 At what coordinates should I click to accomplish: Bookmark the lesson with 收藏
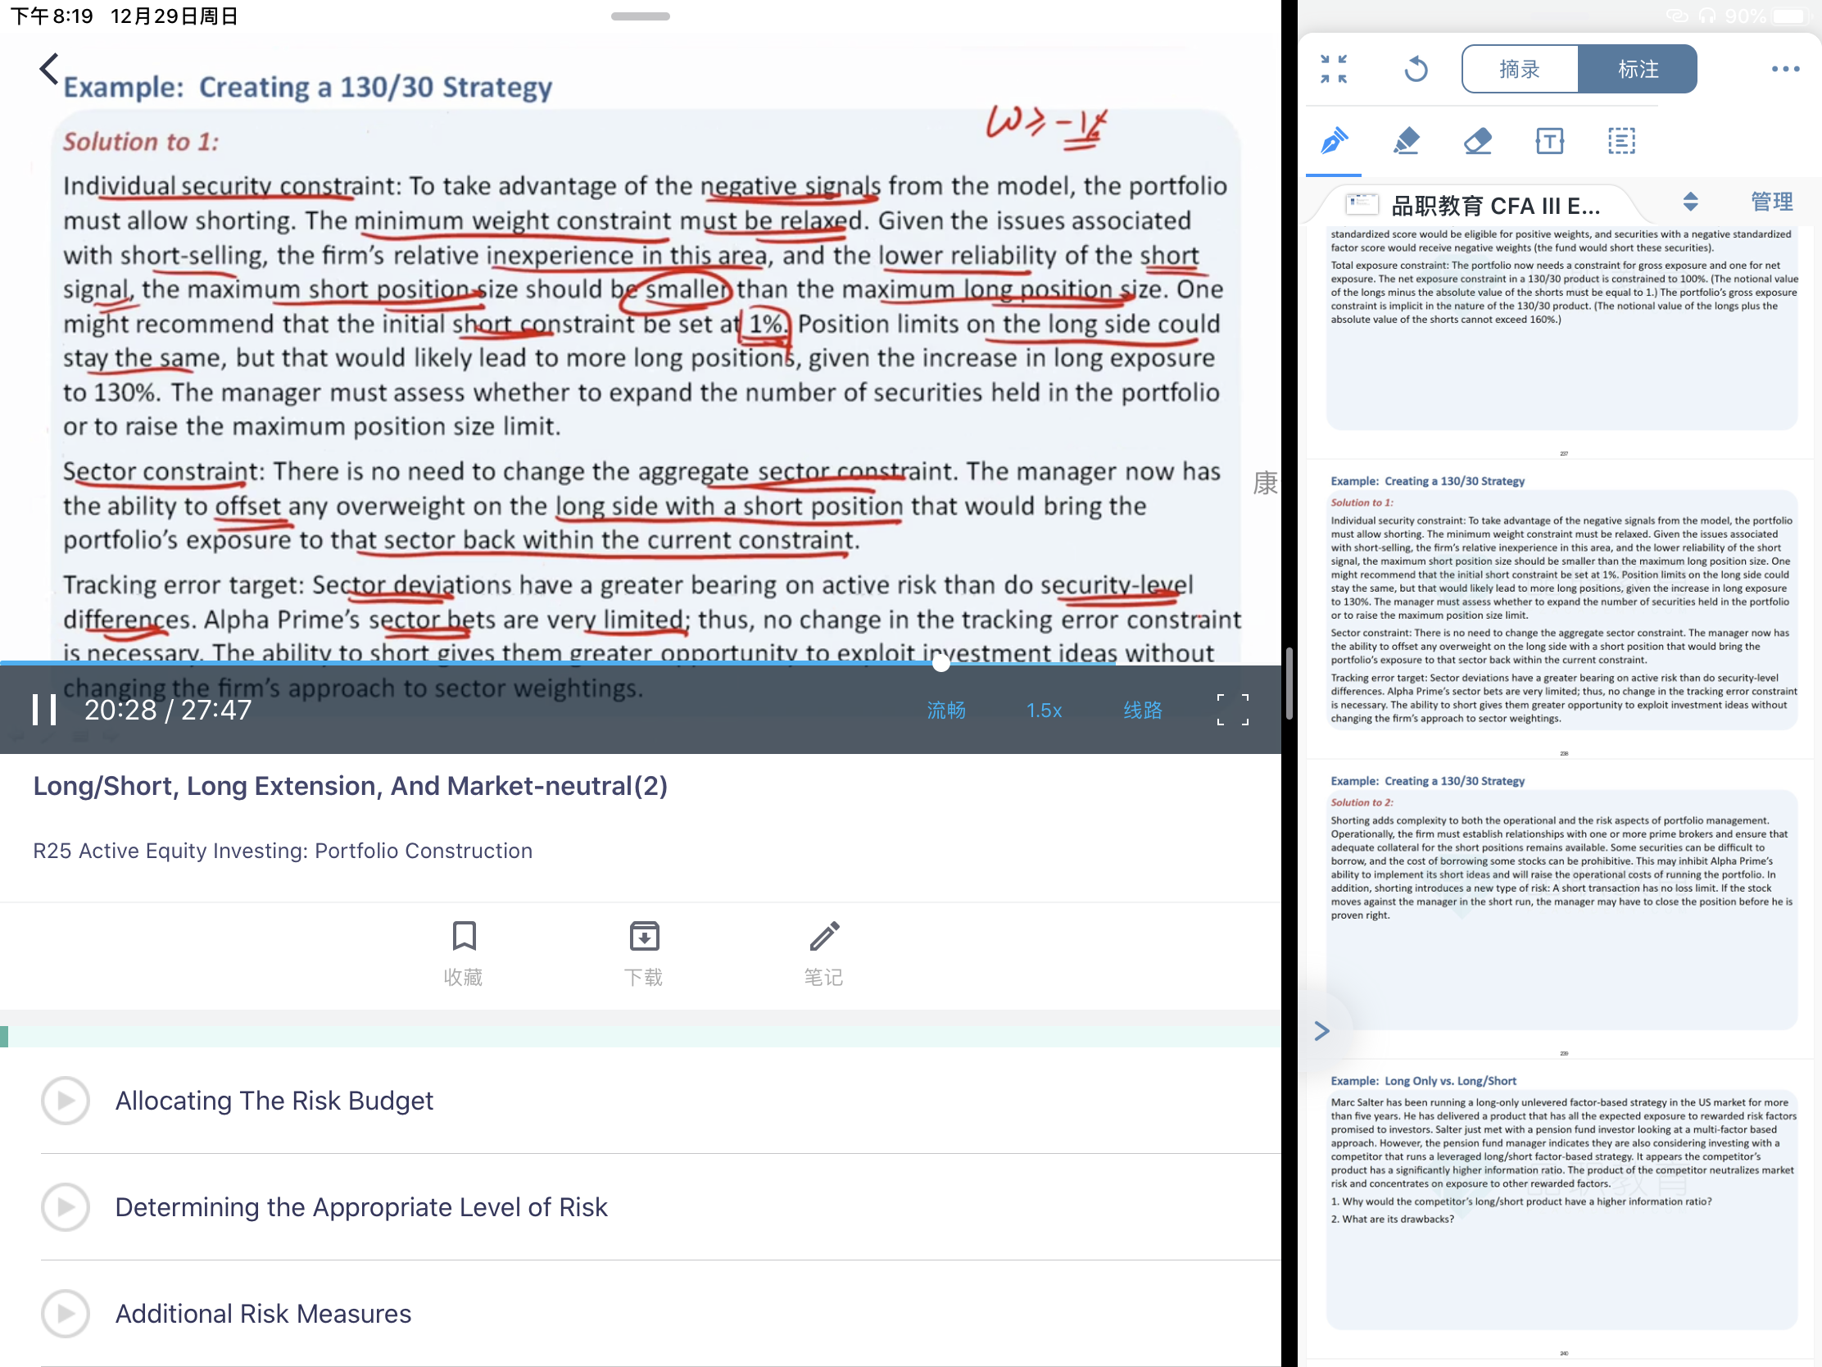(464, 953)
